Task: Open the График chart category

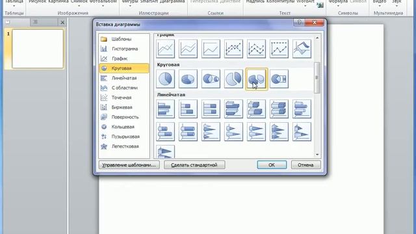Action: point(124,58)
